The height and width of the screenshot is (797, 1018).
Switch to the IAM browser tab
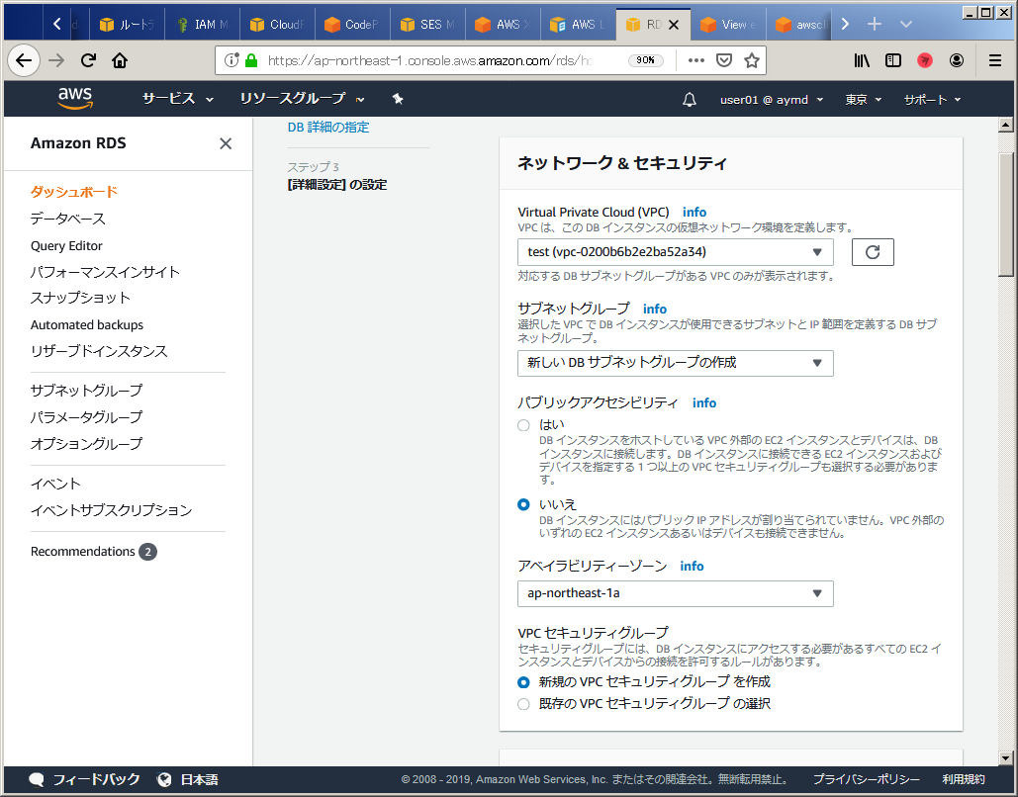(202, 24)
